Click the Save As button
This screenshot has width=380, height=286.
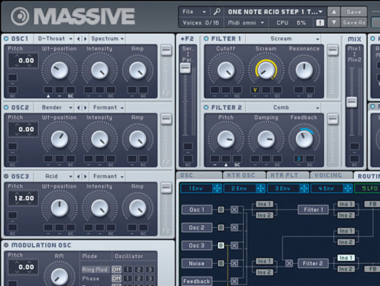pyautogui.click(x=354, y=23)
